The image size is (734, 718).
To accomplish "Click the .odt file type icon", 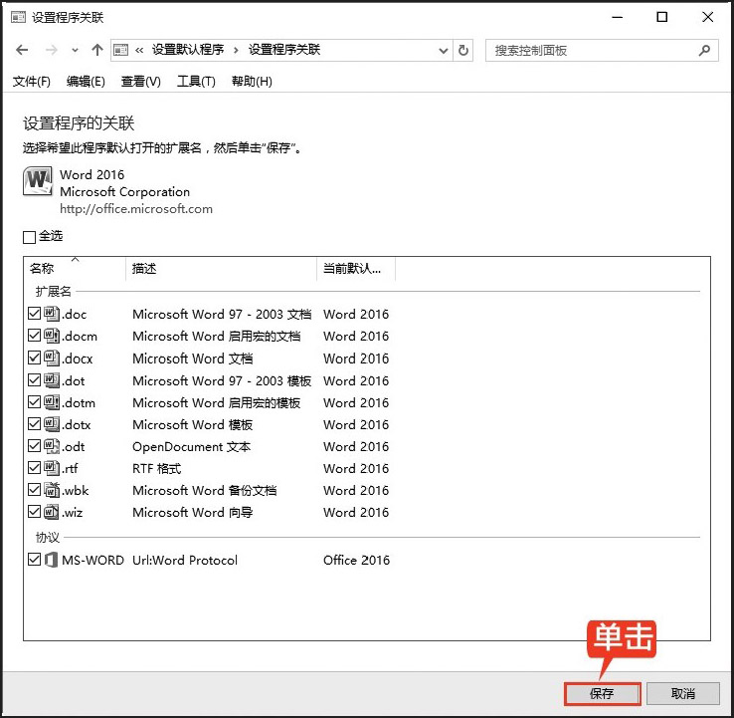I will [x=52, y=446].
